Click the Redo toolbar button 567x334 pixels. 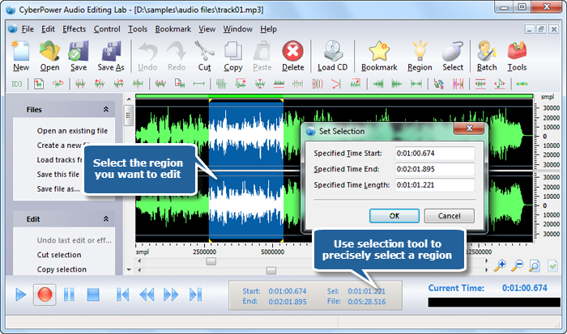[177, 56]
